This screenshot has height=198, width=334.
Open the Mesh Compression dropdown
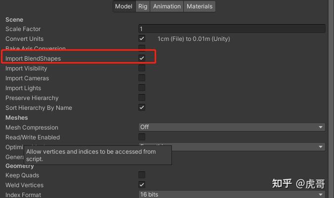pos(231,127)
